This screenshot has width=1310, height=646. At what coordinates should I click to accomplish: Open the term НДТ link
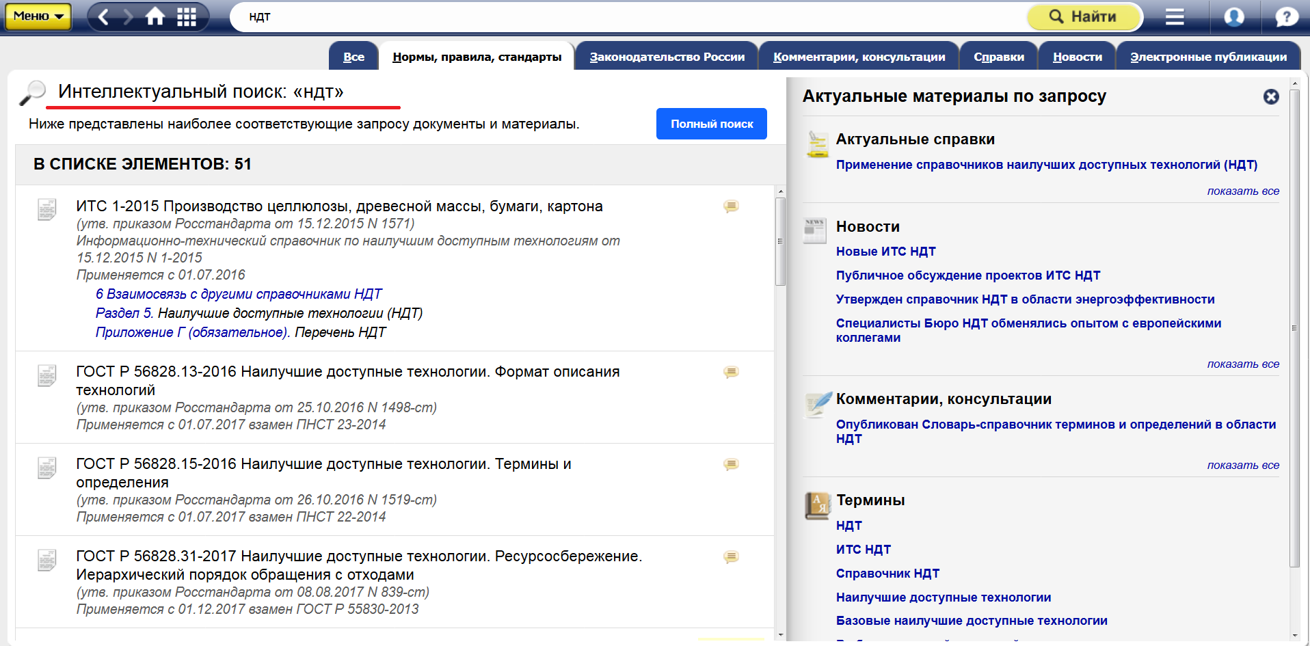pos(848,526)
